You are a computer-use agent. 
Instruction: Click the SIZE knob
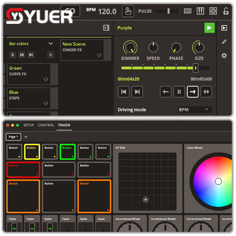(x=199, y=47)
